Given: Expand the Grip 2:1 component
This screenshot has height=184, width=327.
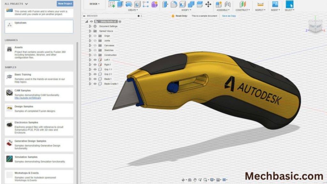Looking at the screenshot, I should (90, 74).
